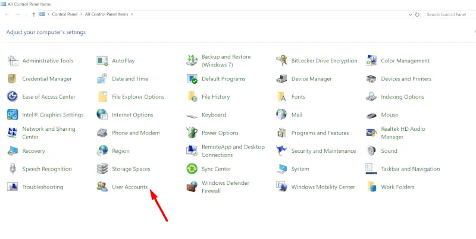Viewport: 476px width, 239px height.
Task: Expand chevron after All Control Panel Items
Action: tap(132, 14)
